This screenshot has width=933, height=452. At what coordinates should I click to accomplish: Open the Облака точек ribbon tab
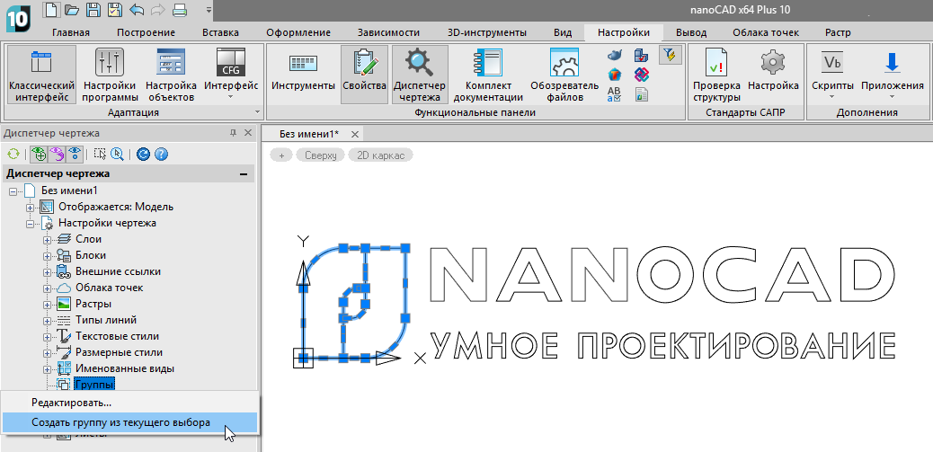tap(766, 32)
